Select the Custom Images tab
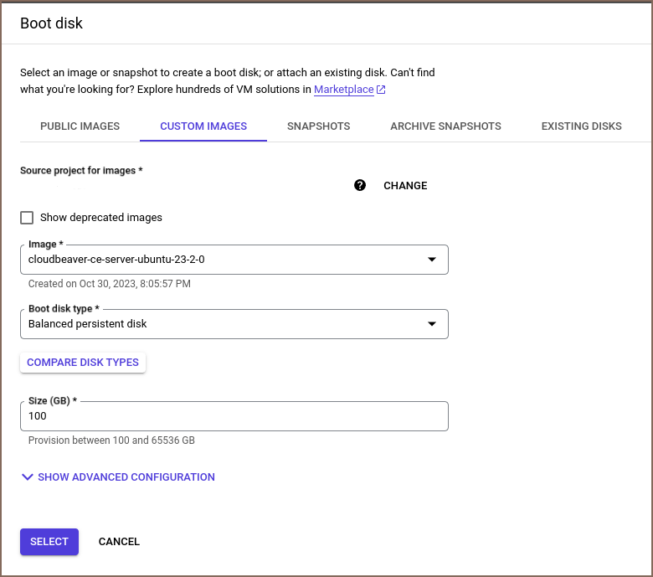653x577 pixels. 203,126
